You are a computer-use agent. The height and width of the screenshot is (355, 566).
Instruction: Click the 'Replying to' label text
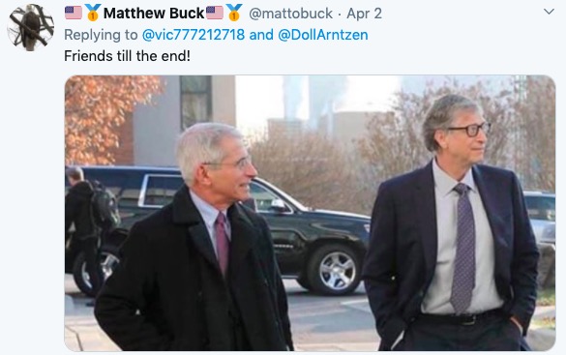(101, 35)
